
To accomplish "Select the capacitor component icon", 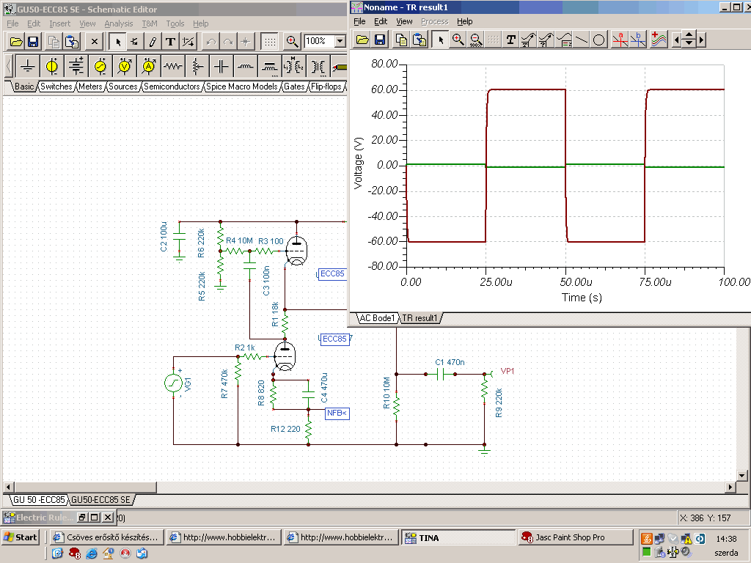I will (x=221, y=67).
